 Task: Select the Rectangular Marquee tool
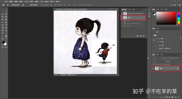tap(6, 11)
